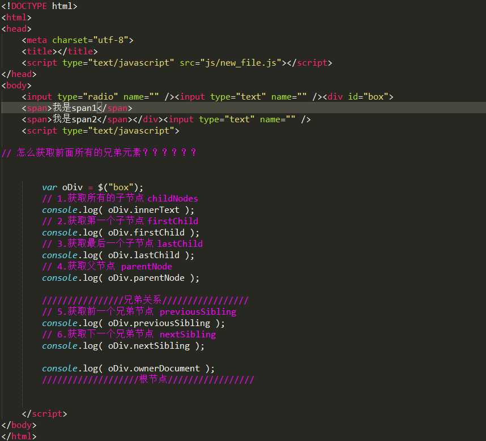The width and height of the screenshot is (486, 441).
Task: Click the console.log oDiv.lastChild line
Action: tap(118, 255)
